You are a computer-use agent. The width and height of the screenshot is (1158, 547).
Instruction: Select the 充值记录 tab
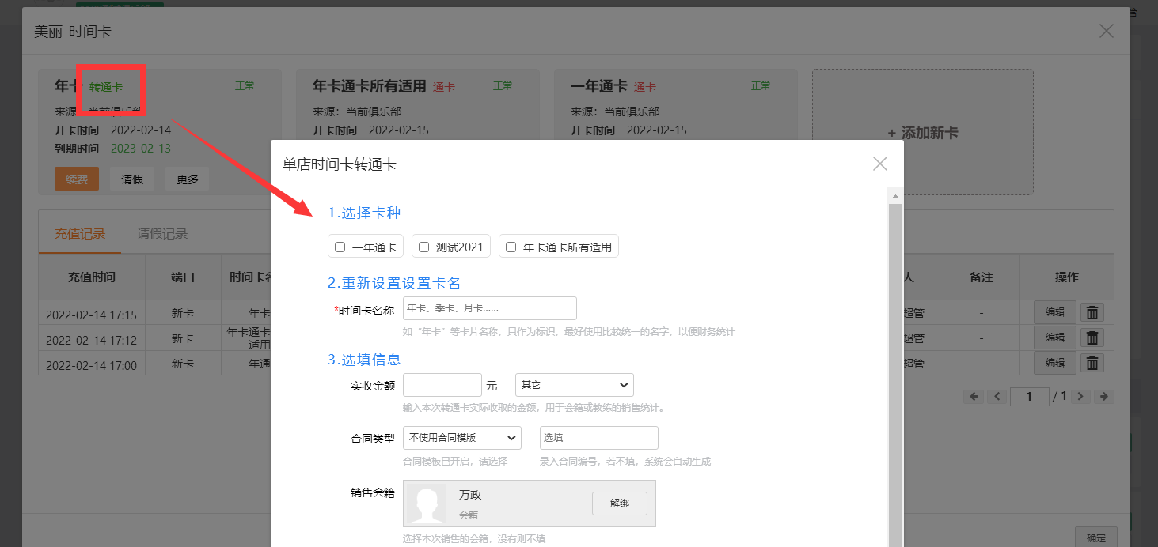[80, 234]
